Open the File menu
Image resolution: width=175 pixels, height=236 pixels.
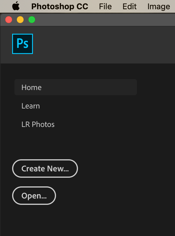click(x=105, y=6)
